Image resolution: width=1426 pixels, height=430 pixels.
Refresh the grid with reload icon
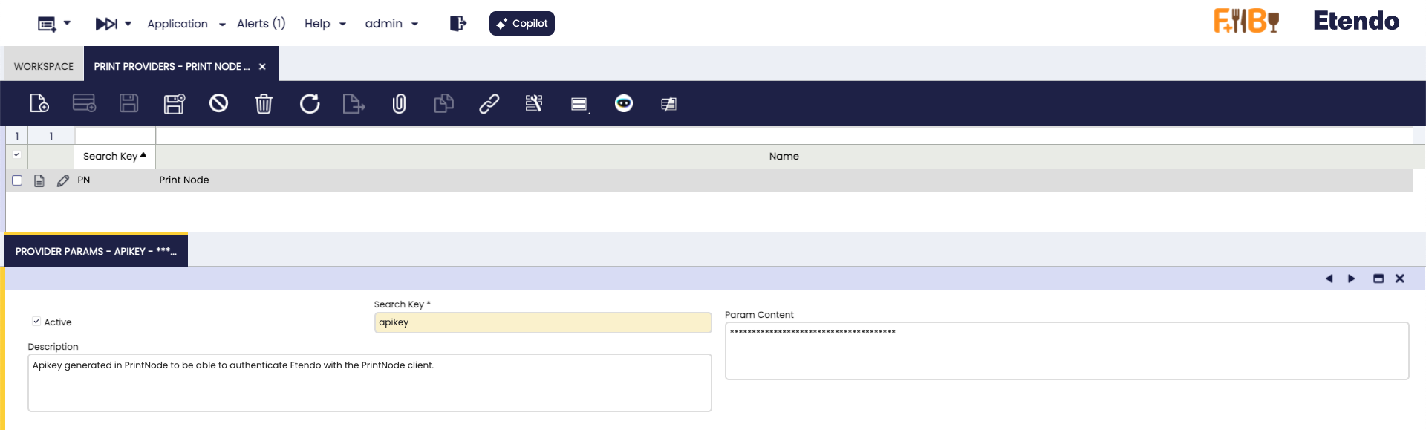click(x=310, y=103)
